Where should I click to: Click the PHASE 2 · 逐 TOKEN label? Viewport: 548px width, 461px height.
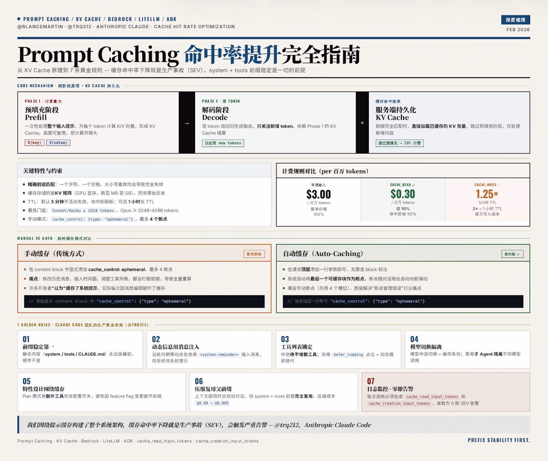[221, 101]
